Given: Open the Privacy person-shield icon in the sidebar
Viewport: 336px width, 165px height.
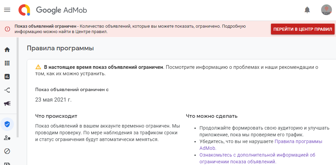Looking at the screenshot, I should tap(7, 138).
